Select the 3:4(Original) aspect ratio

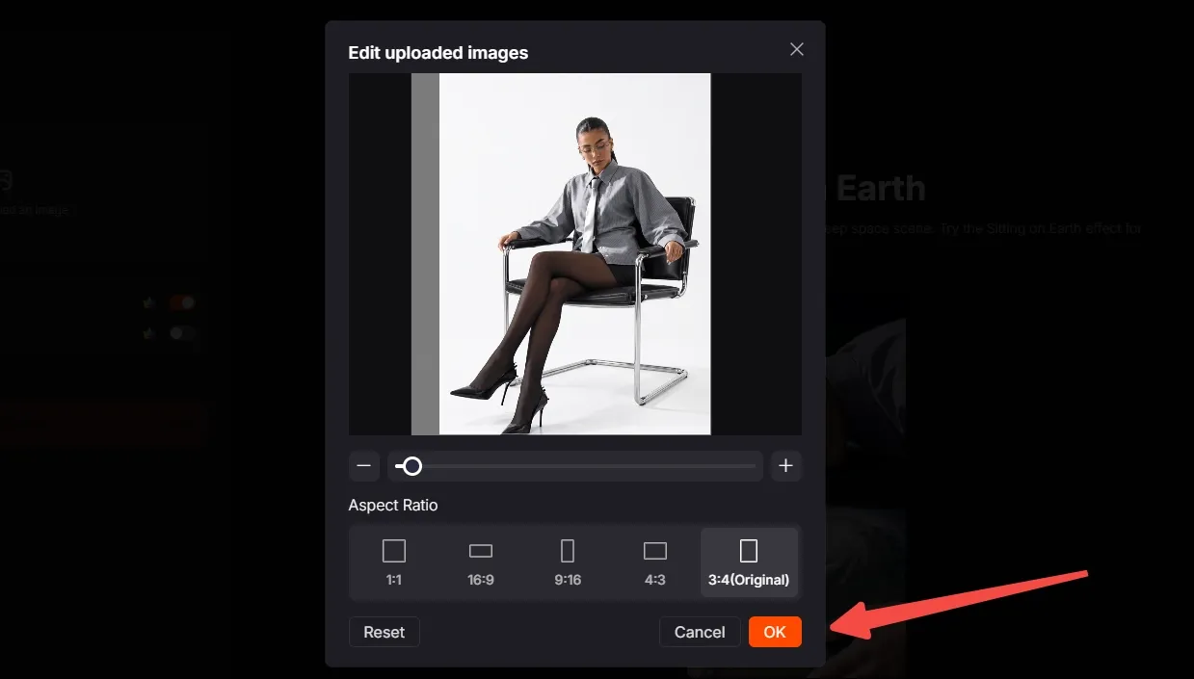749,562
